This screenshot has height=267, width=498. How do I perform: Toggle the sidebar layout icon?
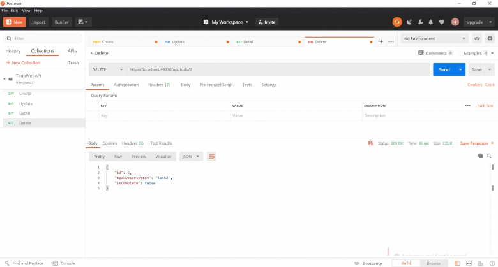tap(457, 263)
